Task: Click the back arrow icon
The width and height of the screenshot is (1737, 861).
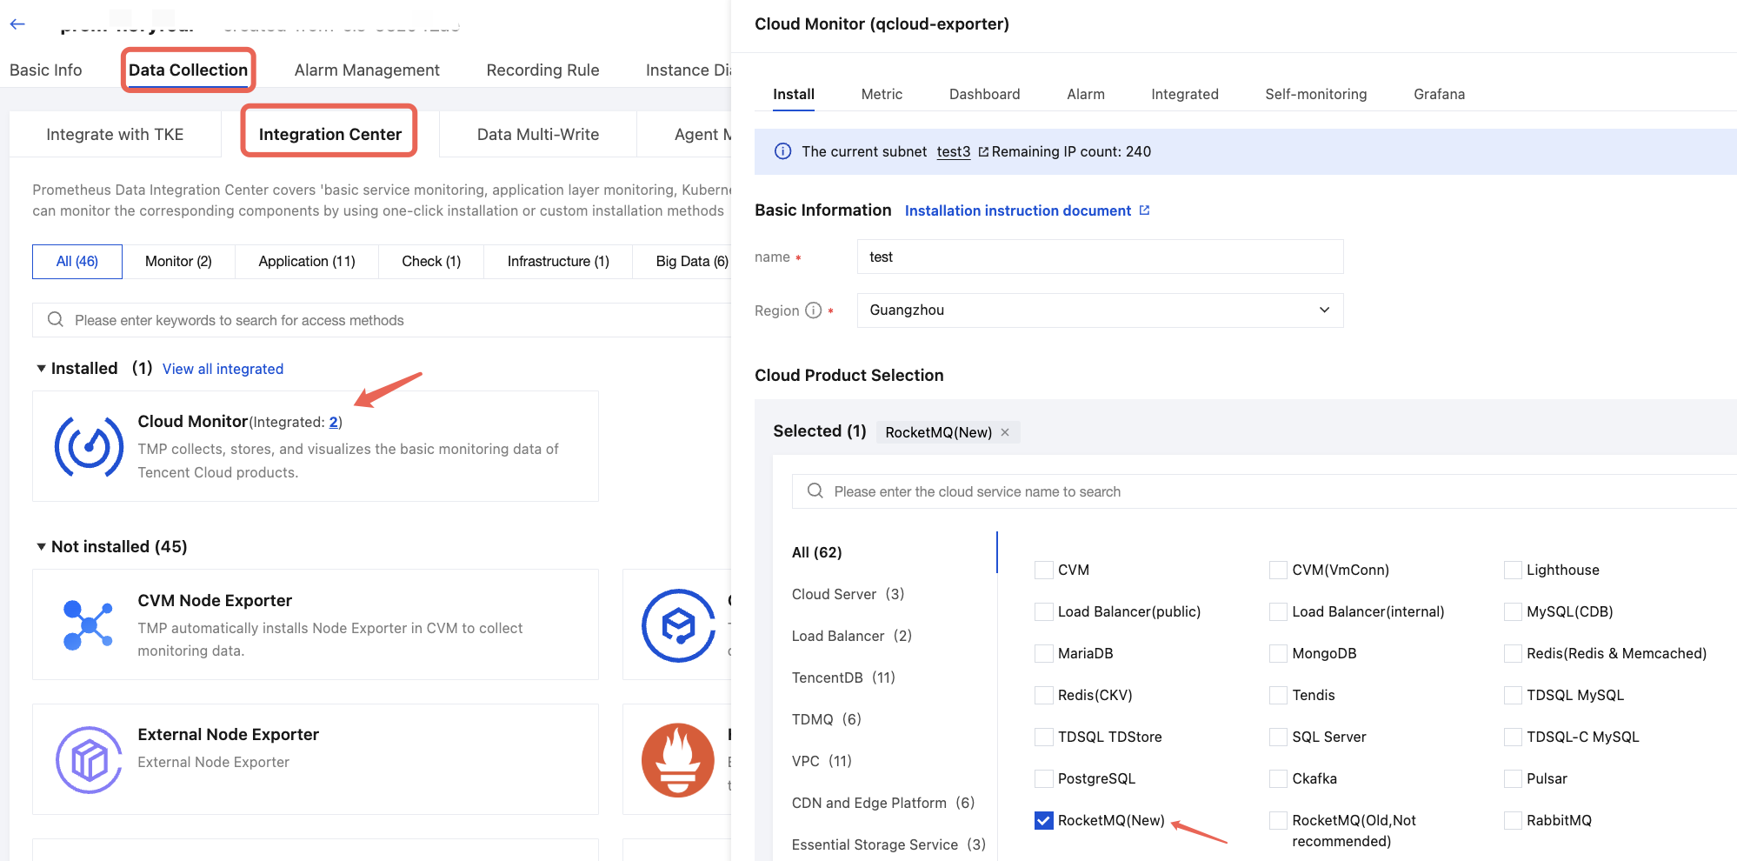Action: [x=17, y=24]
